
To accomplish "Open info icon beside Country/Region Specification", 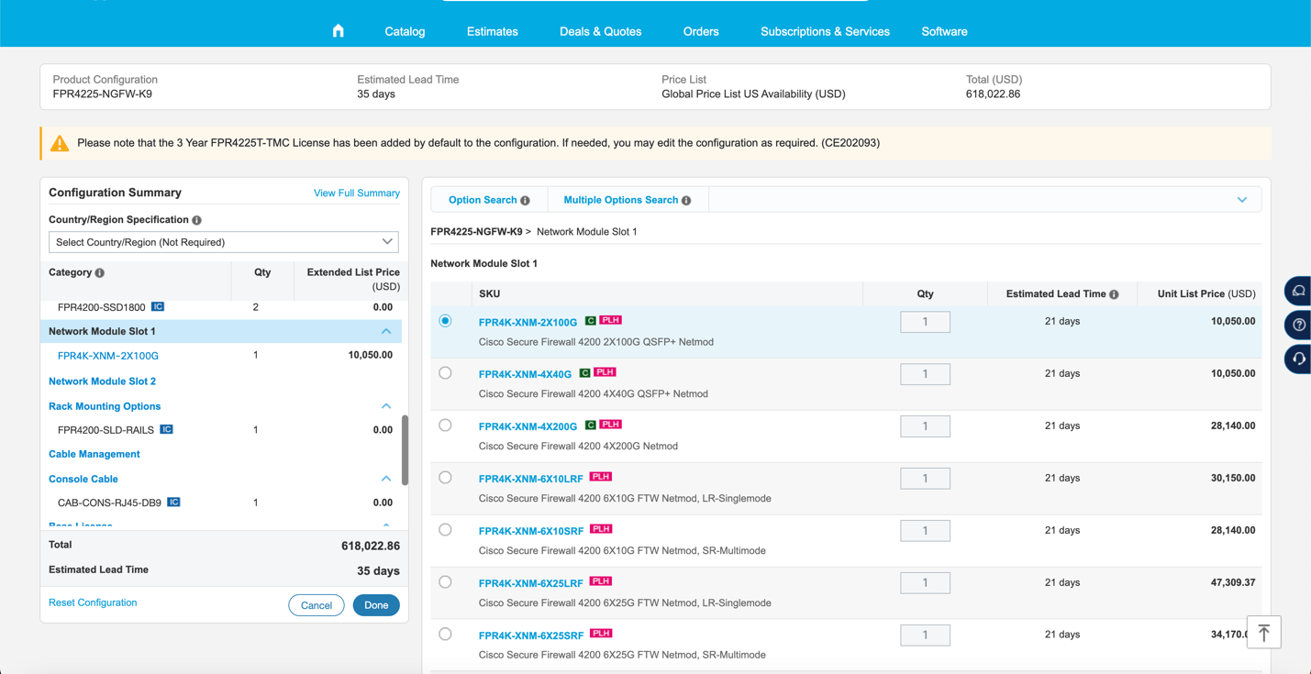I will pos(196,220).
